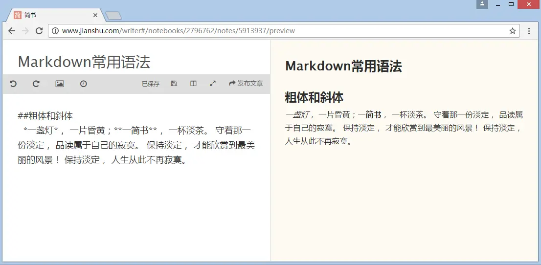Publish the article with 发布文章
Image resolution: width=541 pixels, height=265 pixels.
click(246, 84)
